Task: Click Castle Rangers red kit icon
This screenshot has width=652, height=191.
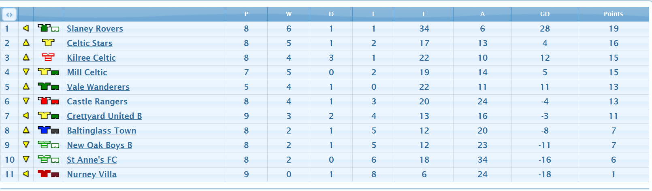Action: coord(48,101)
